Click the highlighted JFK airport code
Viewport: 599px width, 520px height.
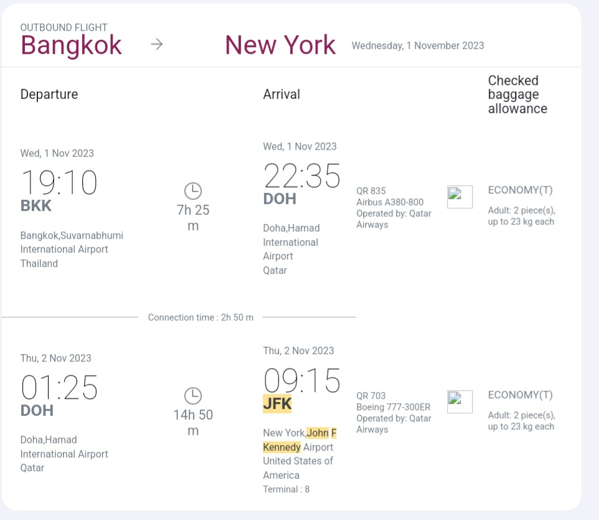click(277, 404)
